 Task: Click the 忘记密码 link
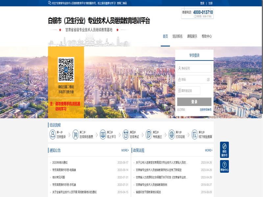(x=181, y=110)
